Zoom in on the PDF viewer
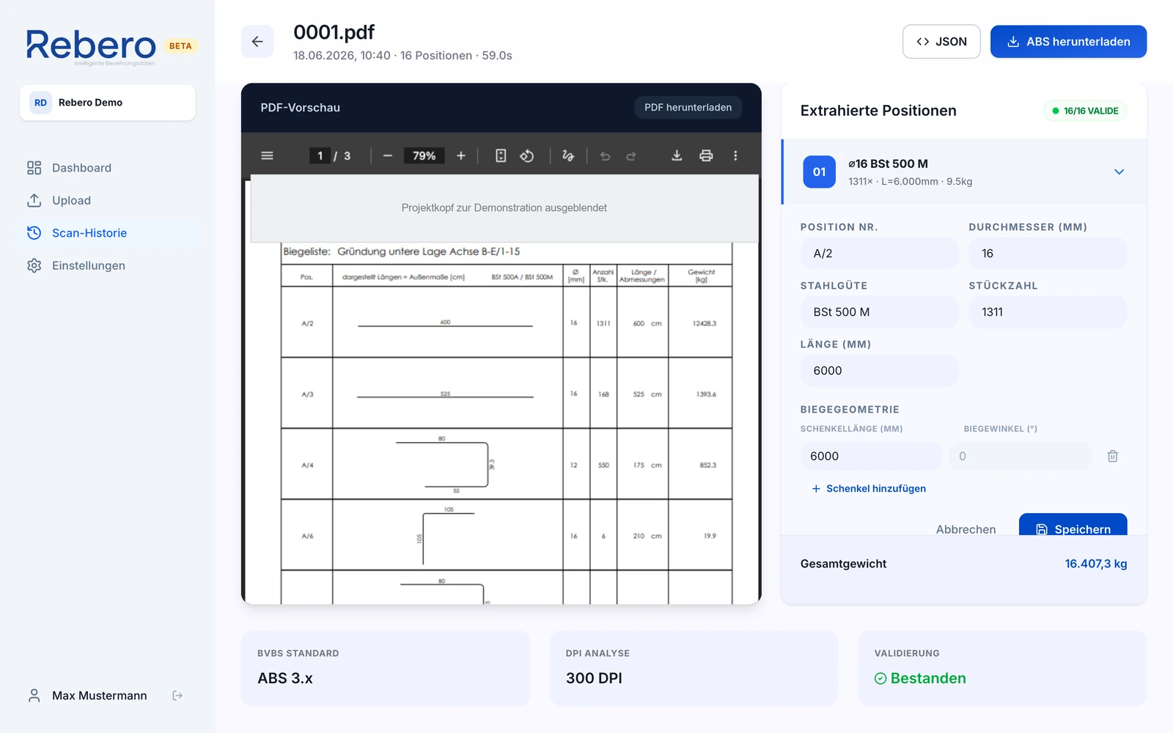The image size is (1173, 733). tap(461, 155)
